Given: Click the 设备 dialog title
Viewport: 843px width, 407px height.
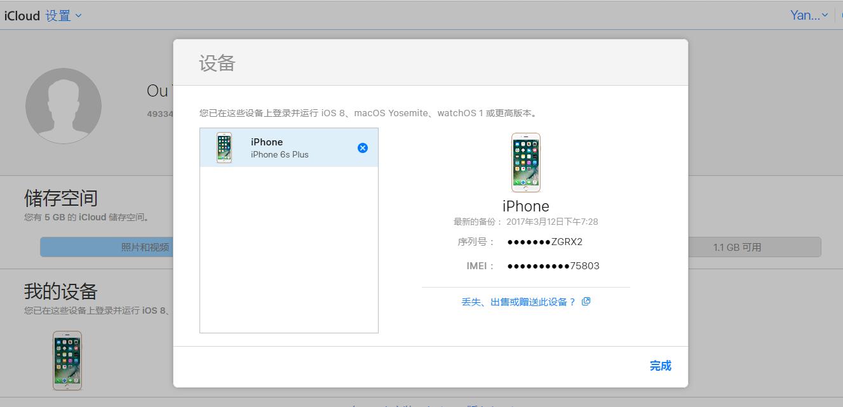Looking at the screenshot, I should click(x=217, y=63).
